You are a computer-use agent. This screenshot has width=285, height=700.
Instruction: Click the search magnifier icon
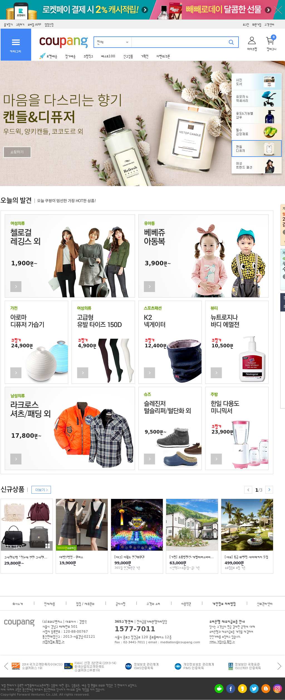[x=231, y=42]
